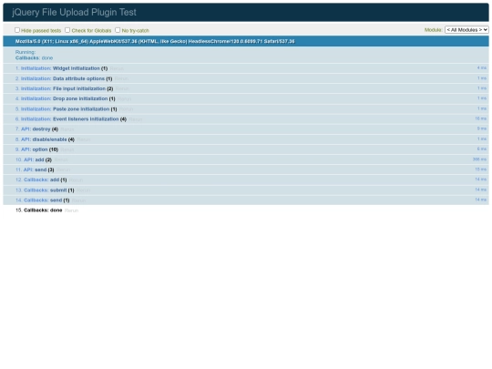The image size is (492, 369).
Task: Rerun the API destroy test
Action: click(x=67, y=129)
